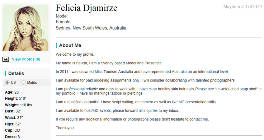Screen dimensions: 264x140
Task: Click the Sydney, New South Wales location
Action: point(91,28)
